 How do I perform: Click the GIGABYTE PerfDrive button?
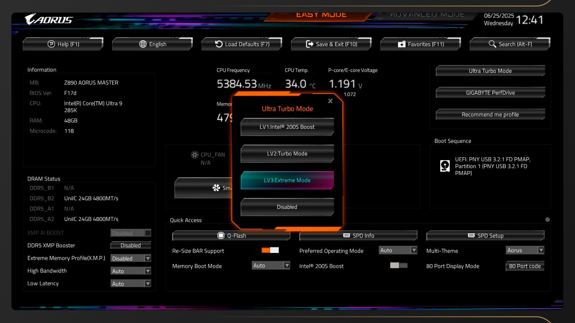pos(490,93)
